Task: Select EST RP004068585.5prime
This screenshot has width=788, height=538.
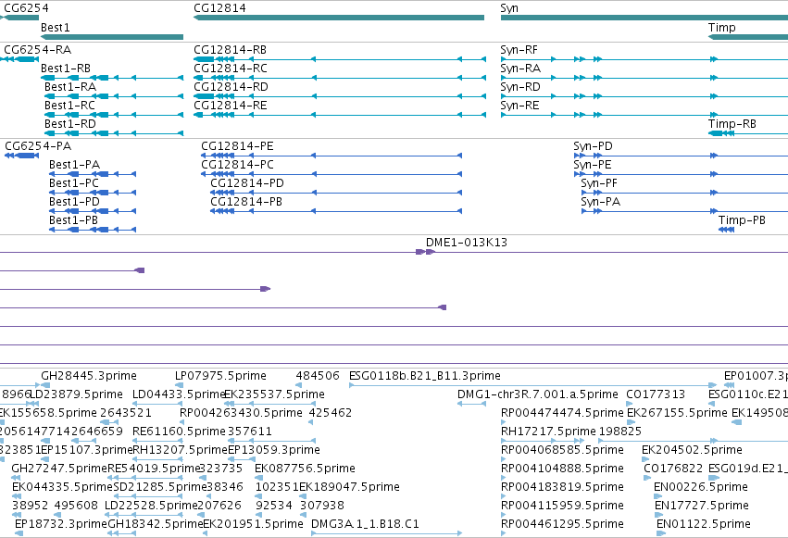Action: pos(562,450)
